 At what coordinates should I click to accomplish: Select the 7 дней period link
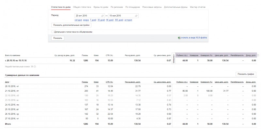click(x=93, y=20)
